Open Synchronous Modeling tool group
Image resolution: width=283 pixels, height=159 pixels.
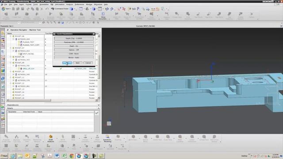(107, 138)
